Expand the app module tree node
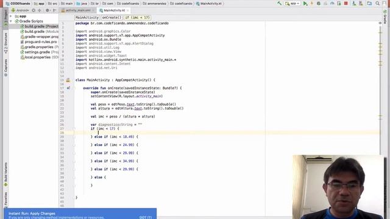Viewport: 390px width, 219px height. 11,16
